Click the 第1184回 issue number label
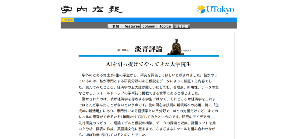Image resolution: width=298 pixels, height=139 pixels. [123, 50]
